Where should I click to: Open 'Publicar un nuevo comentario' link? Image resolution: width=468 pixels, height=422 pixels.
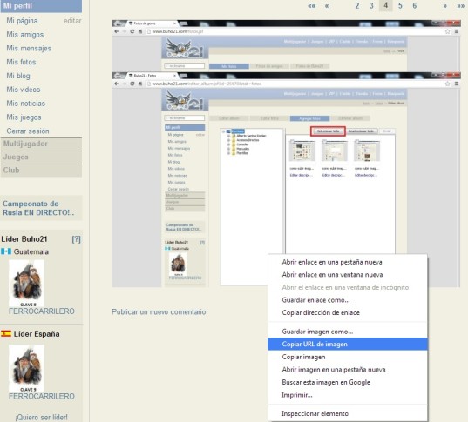159,312
